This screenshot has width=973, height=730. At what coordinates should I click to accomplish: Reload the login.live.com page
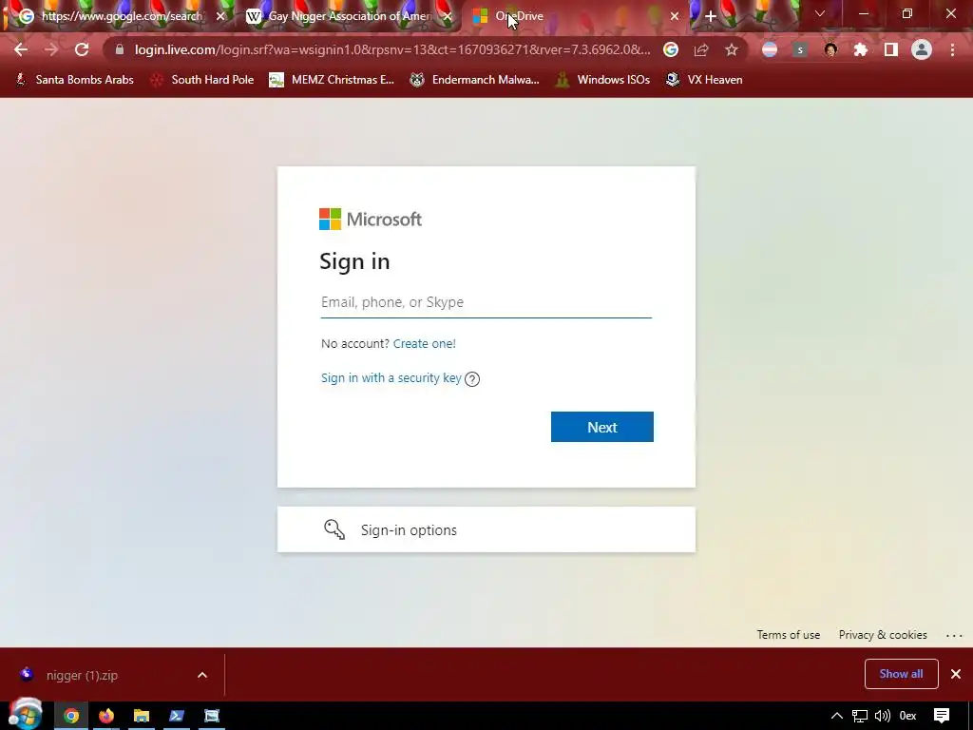(82, 49)
